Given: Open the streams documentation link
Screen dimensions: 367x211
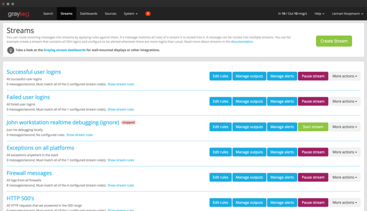Looking at the screenshot, I should tap(242, 41).
